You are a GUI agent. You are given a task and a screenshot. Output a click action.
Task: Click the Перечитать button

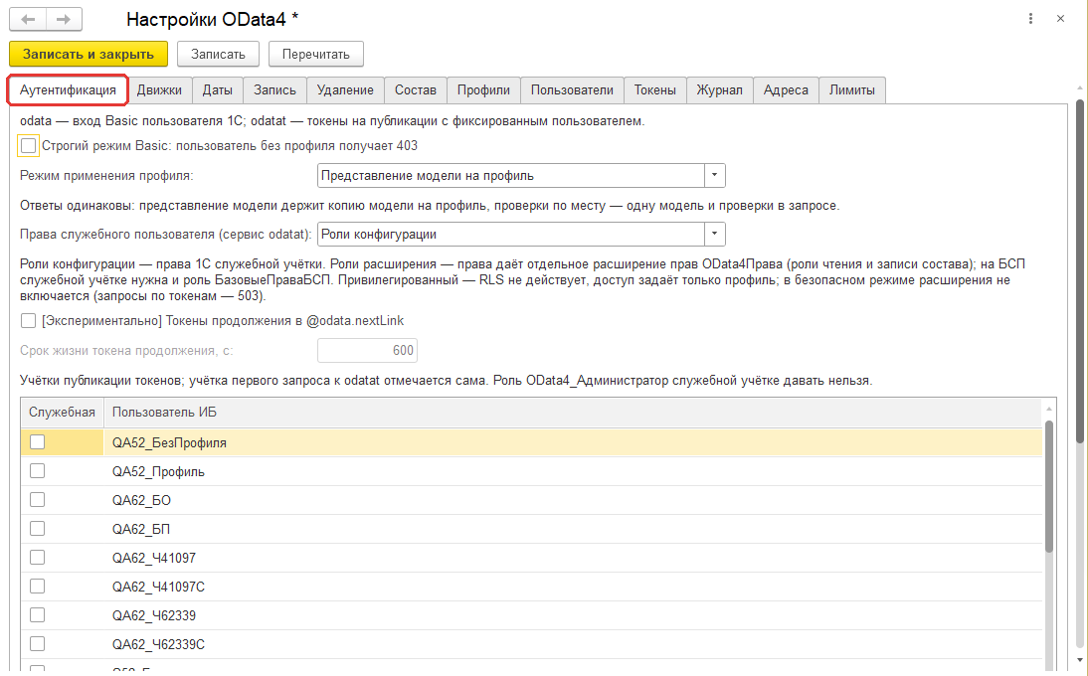pos(315,54)
